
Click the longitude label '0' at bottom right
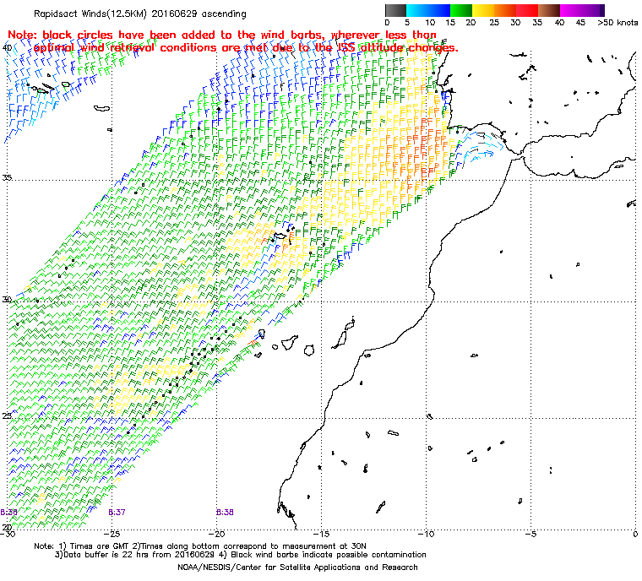635,534
